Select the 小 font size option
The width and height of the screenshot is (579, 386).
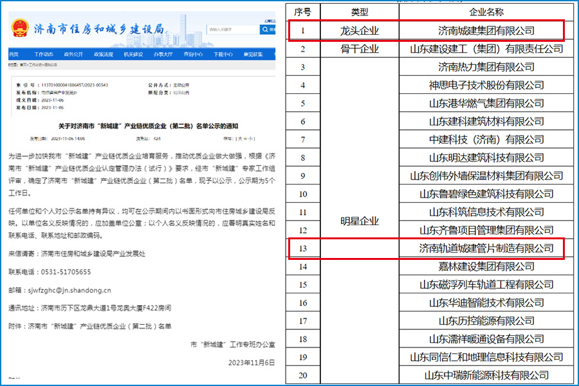click(251, 138)
